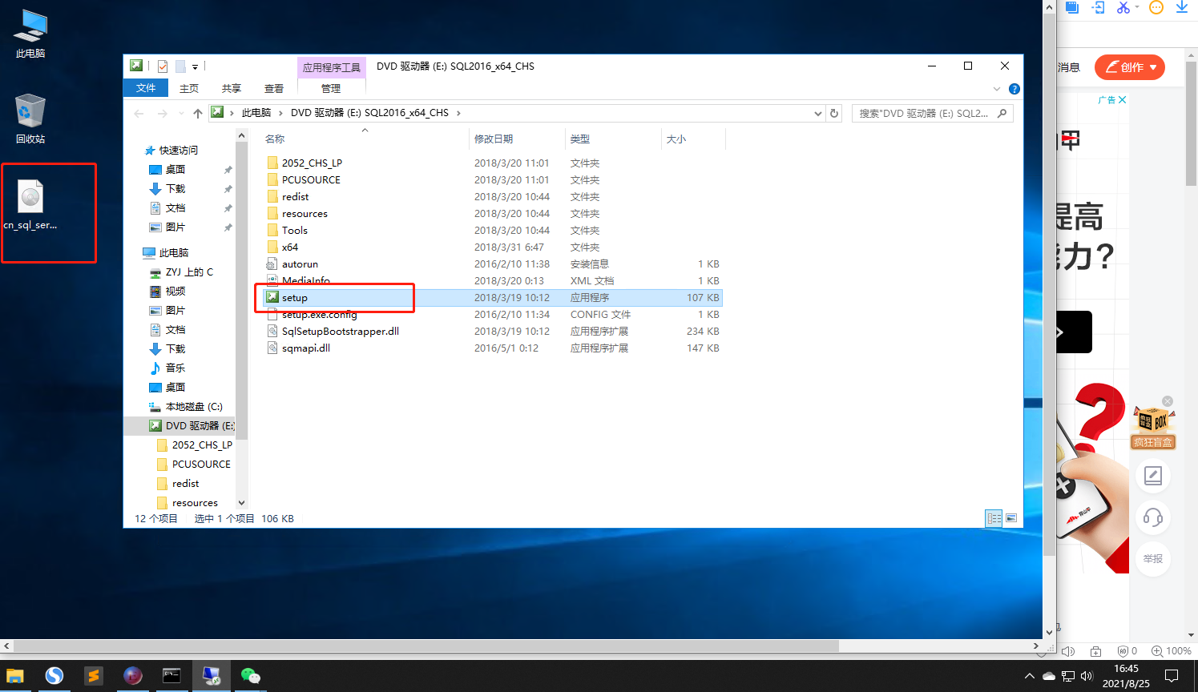
Task: Refresh the folder with the refresh button
Action: (834, 114)
